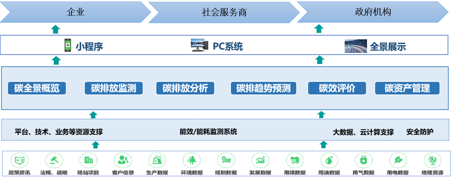This screenshot has height=179, width=453.
Task: Select the 社会服务商 arrow banner
Action: 224,12
